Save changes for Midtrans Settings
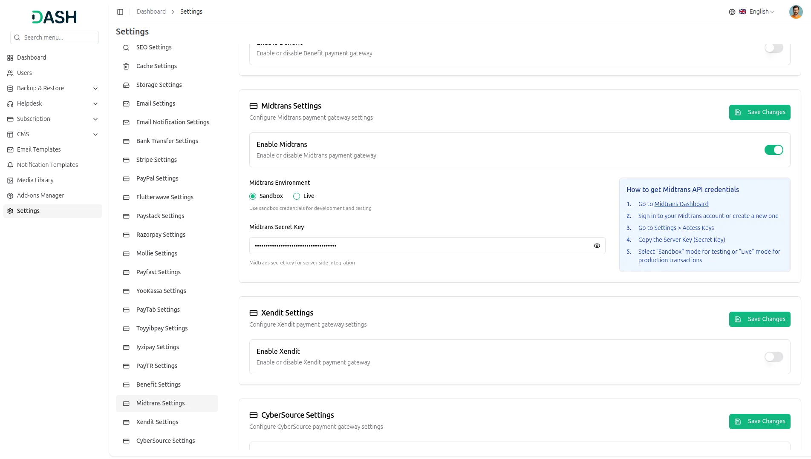811x459 pixels. (759, 112)
